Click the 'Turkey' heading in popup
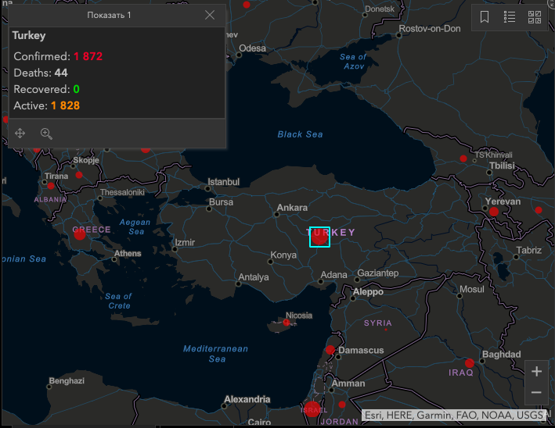555x428 pixels. pos(29,36)
